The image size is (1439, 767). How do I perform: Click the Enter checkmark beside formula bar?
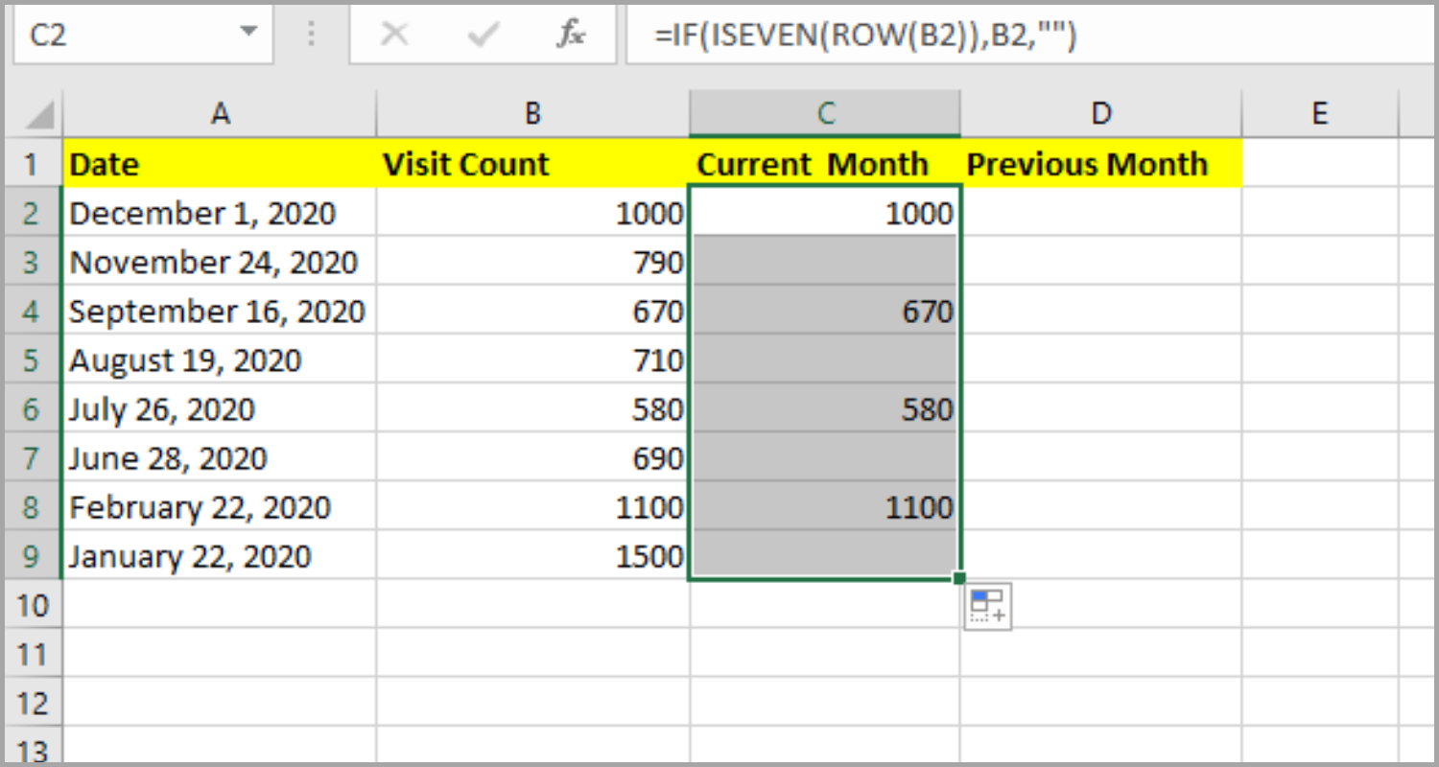(x=483, y=34)
